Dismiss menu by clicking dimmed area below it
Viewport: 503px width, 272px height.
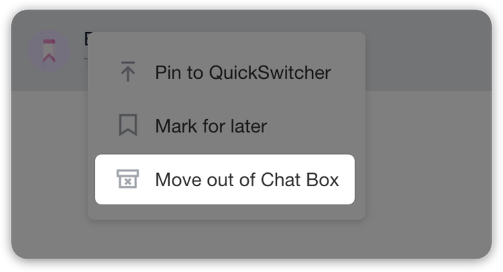tap(226, 239)
